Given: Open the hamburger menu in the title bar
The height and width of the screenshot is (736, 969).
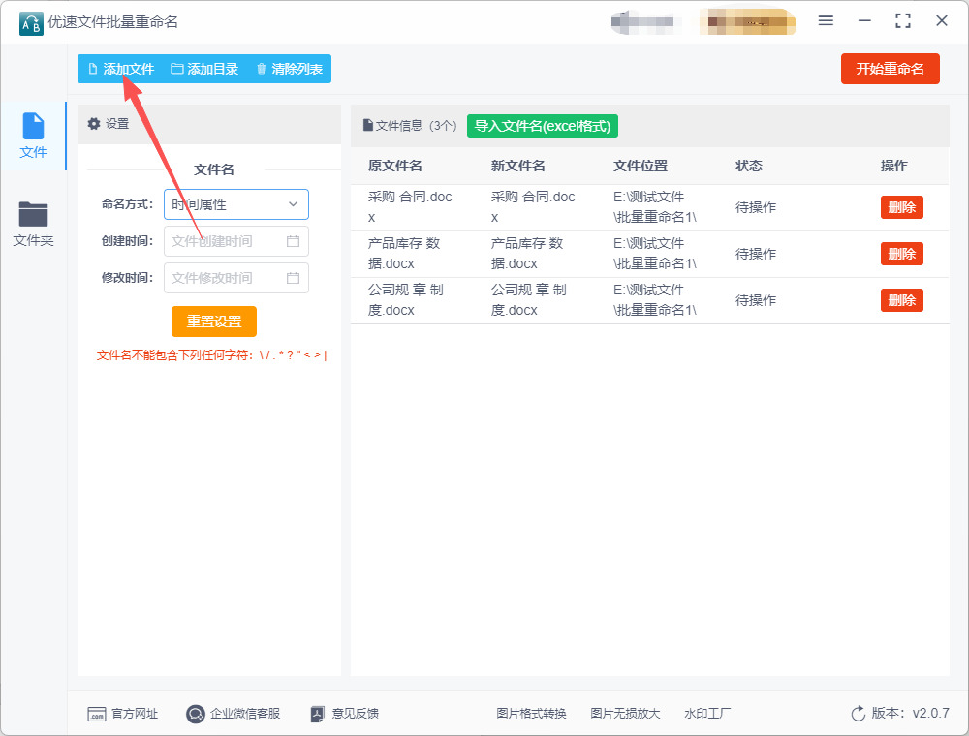Looking at the screenshot, I should [x=826, y=20].
